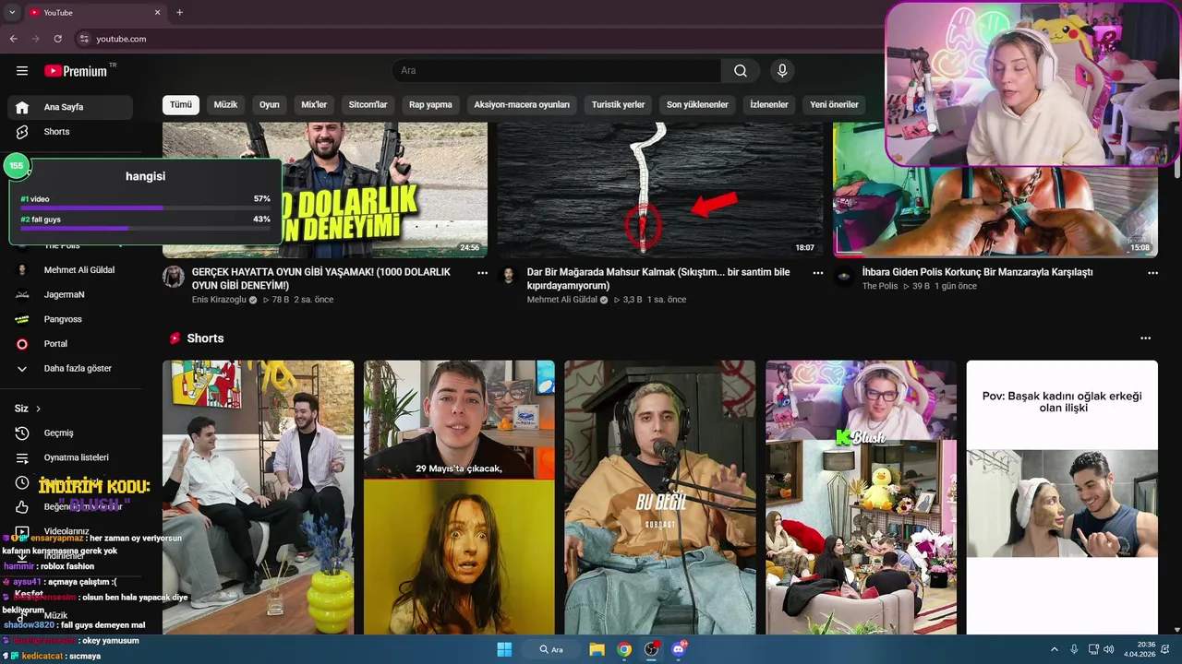Select the Son yüklenenler chip
Screen dimensions: 1182x664
[x=697, y=105]
